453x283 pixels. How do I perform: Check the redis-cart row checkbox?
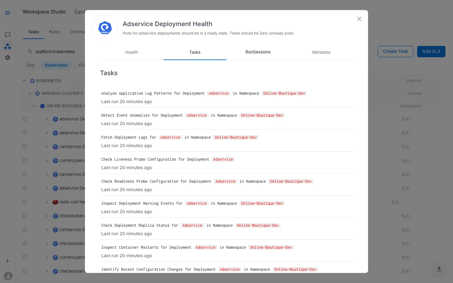point(24,202)
